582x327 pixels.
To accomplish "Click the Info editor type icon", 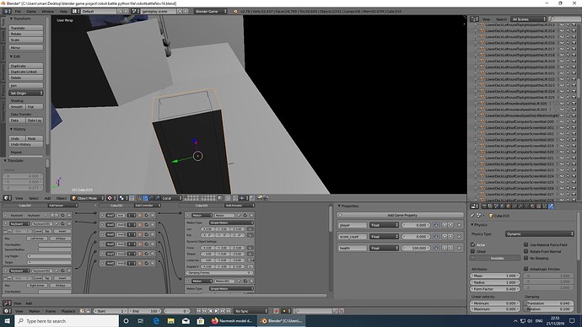I will pos(7,12).
